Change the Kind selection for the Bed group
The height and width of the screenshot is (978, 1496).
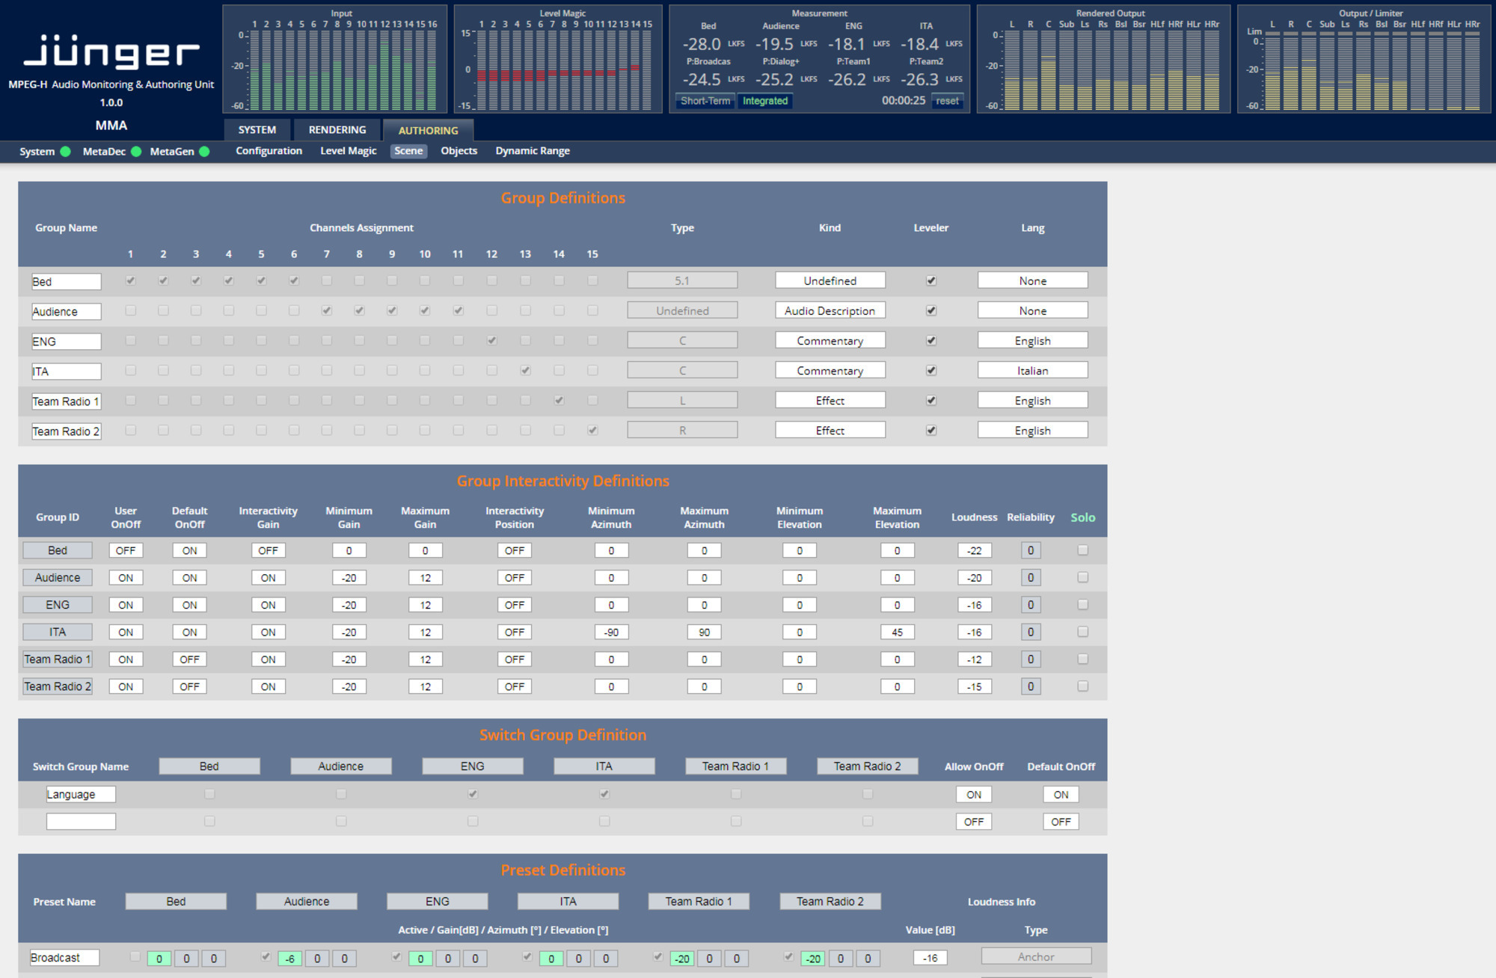point(830,280)
